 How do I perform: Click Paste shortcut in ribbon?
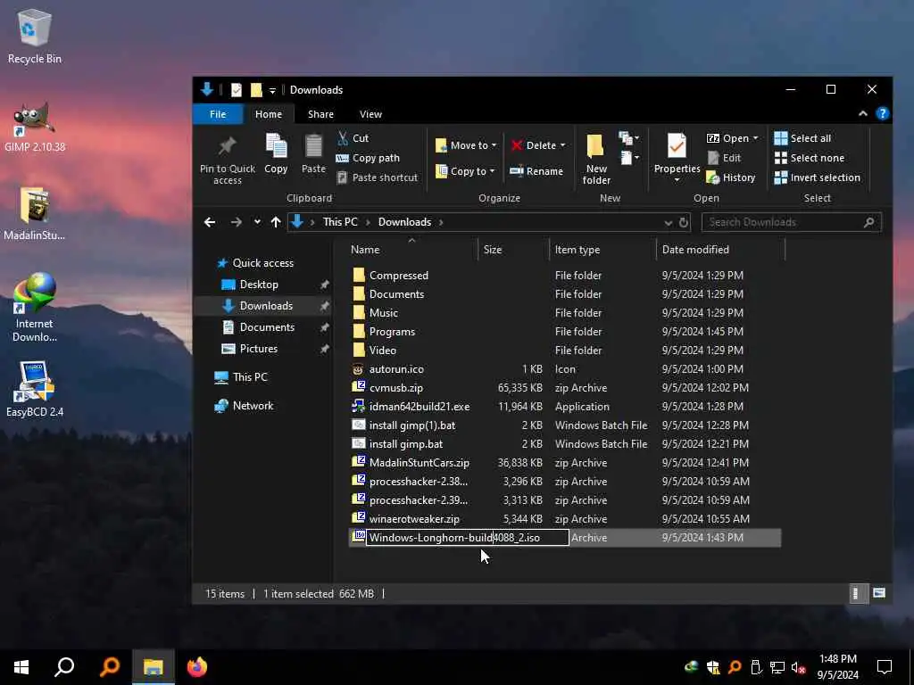[378, 177]
